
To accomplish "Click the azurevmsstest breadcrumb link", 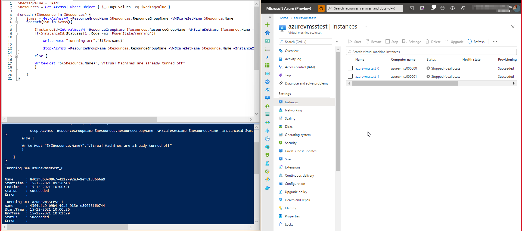I will point(304,18).
